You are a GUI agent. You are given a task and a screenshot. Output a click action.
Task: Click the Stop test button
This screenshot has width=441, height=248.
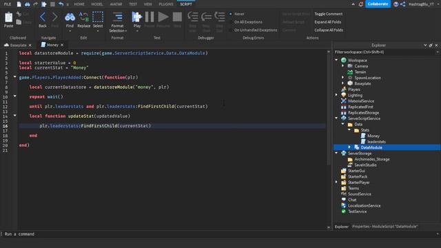177,17
